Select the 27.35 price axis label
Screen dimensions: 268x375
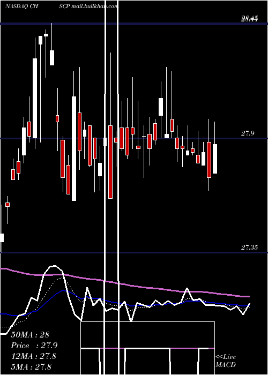[249, 247]
